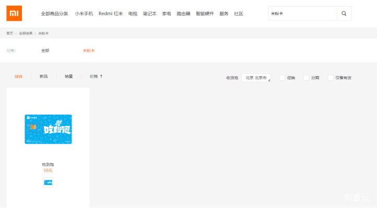Open 路由器 navigation item
Image resolution: width=377 pixels, height=208 pixels.
[184, 14]
